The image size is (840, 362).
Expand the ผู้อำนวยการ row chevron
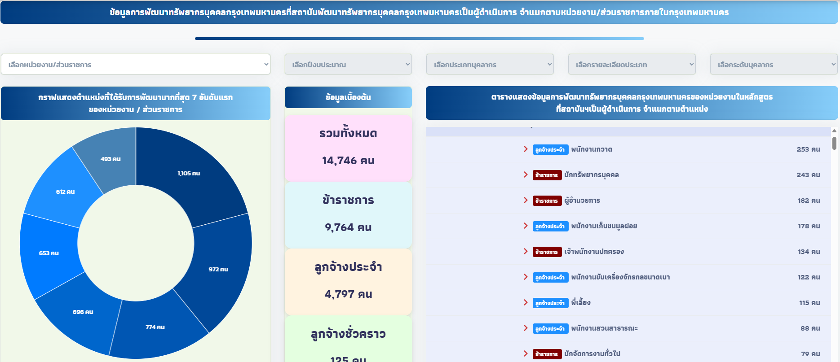point(526,200)
